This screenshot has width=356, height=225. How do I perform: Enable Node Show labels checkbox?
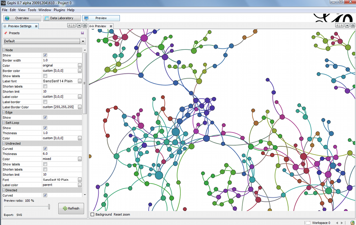(x=45, y=76)
